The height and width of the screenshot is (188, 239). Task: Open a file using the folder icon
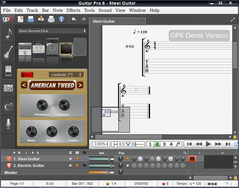pos(31,19)
